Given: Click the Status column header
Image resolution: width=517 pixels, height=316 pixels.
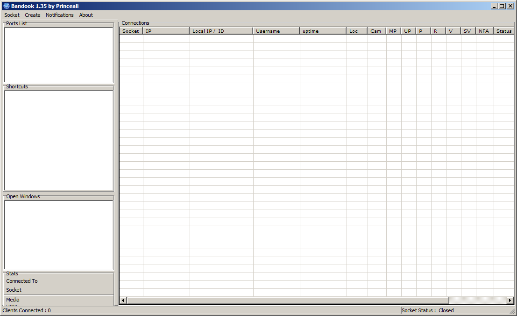Looking at the screenshot, I should pos(503,31).
